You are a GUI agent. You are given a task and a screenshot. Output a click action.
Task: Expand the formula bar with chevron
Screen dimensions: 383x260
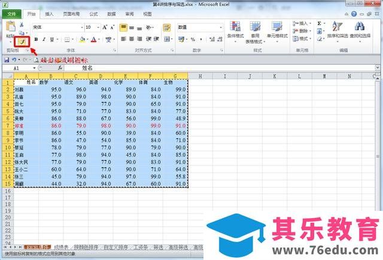378,68
